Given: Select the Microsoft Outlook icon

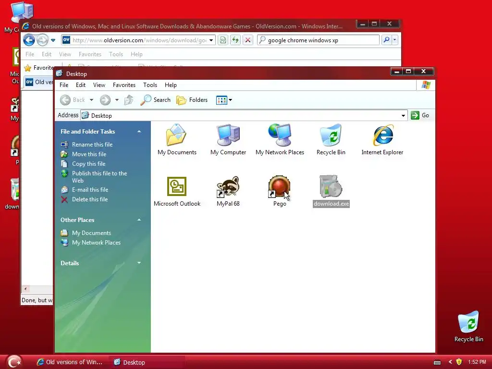Looking at the screenshot, I should pos(177,186).
